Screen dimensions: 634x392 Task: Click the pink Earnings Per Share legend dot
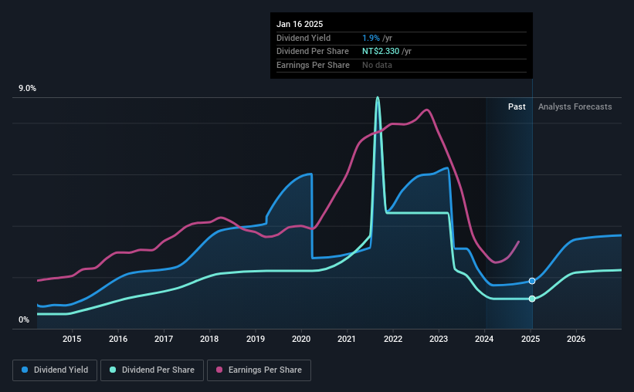click(x=219, y=370)
